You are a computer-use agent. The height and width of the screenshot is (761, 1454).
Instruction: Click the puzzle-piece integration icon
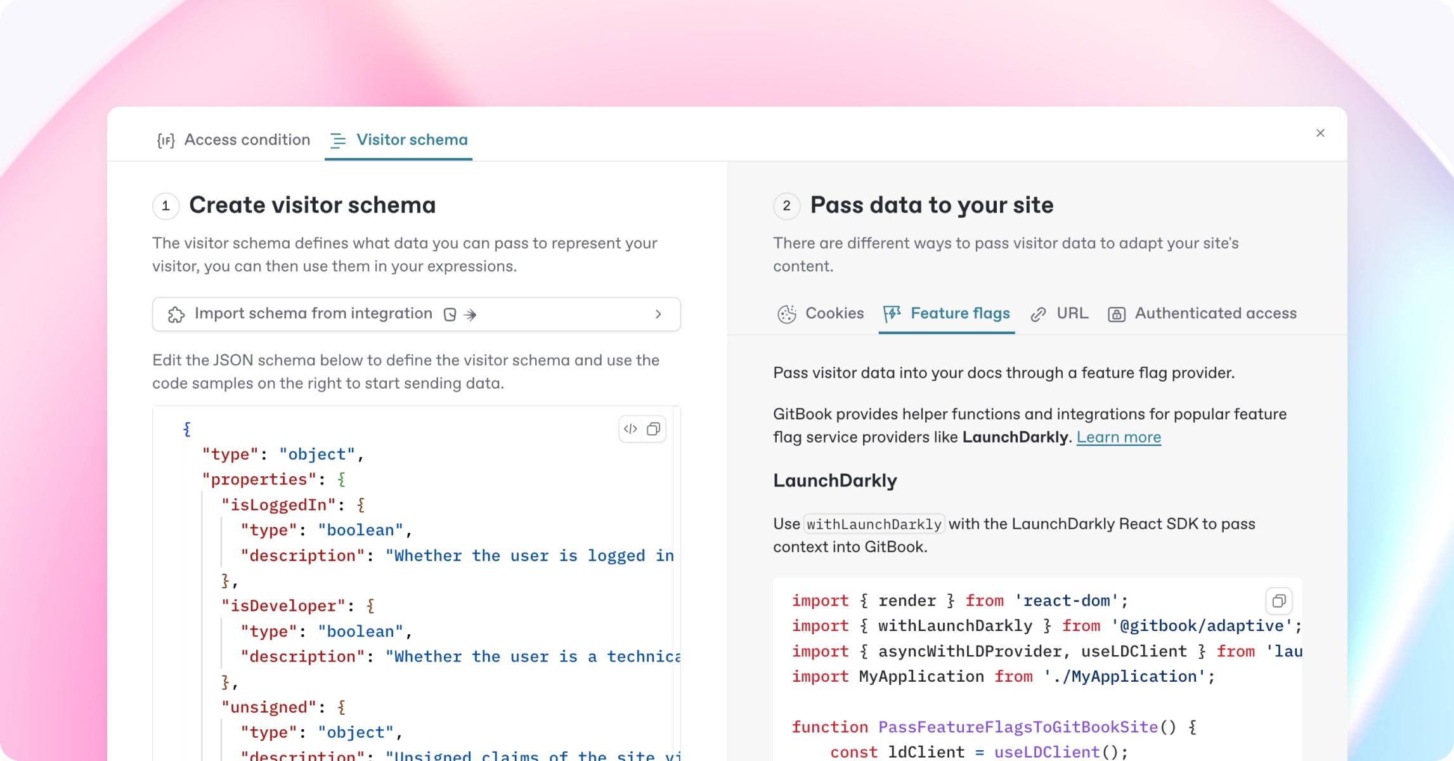pos(176,315)
